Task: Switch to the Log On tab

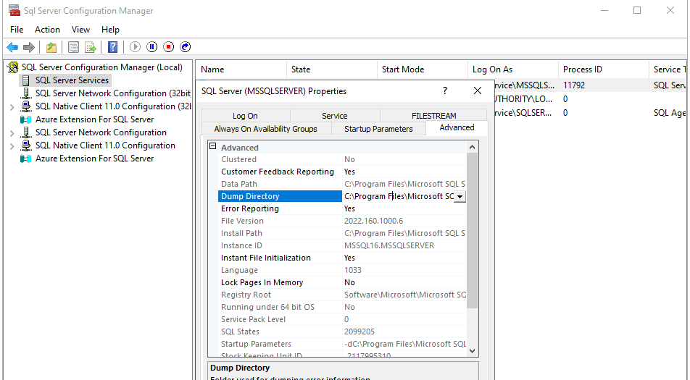Action: coord(246,116)
